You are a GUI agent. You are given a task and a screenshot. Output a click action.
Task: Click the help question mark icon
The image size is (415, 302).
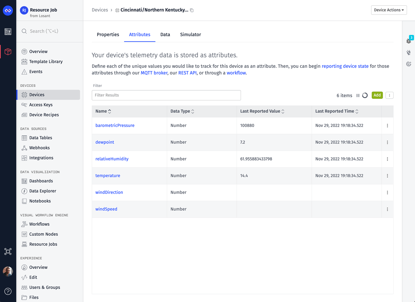pos(8,291)
